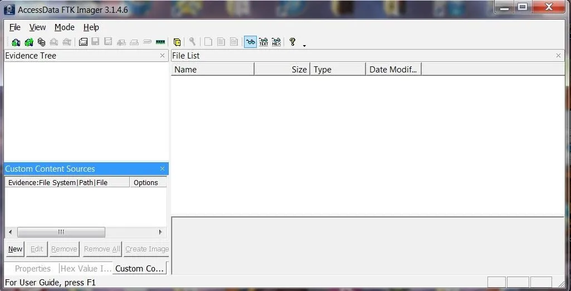The width and height of the screenshot is (571, 291).
Task: Click the question mark help icon
Action: [292, 42]
